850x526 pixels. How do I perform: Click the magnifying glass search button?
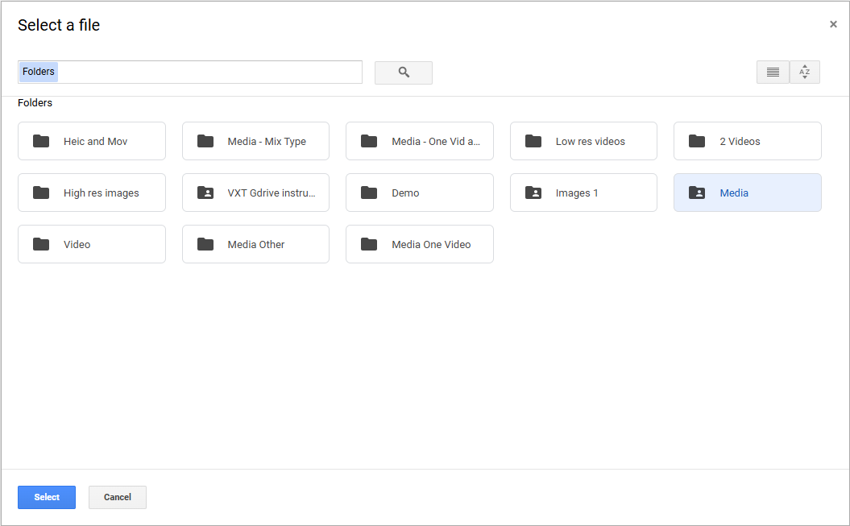pyautogui.click(x=404, y=72)
